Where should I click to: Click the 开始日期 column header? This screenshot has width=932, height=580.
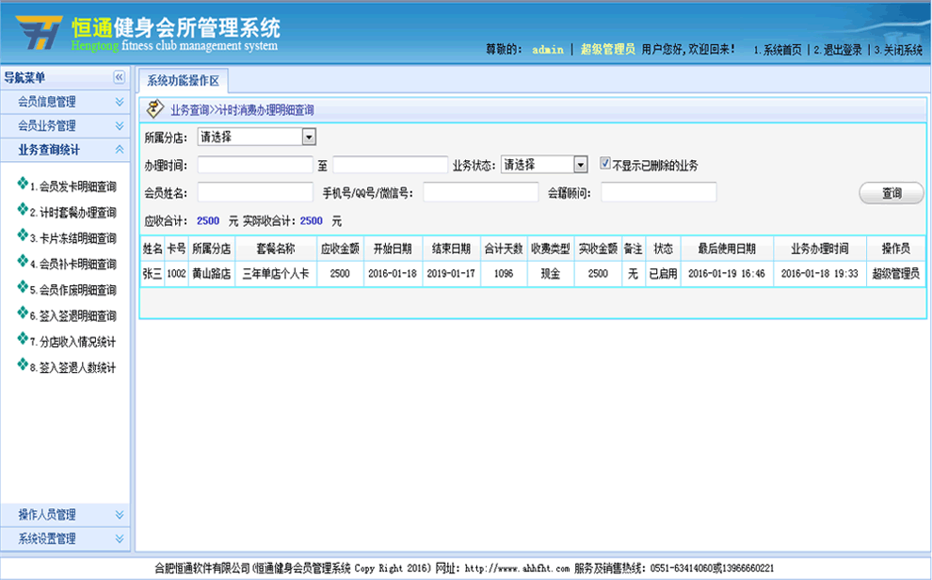393,249
